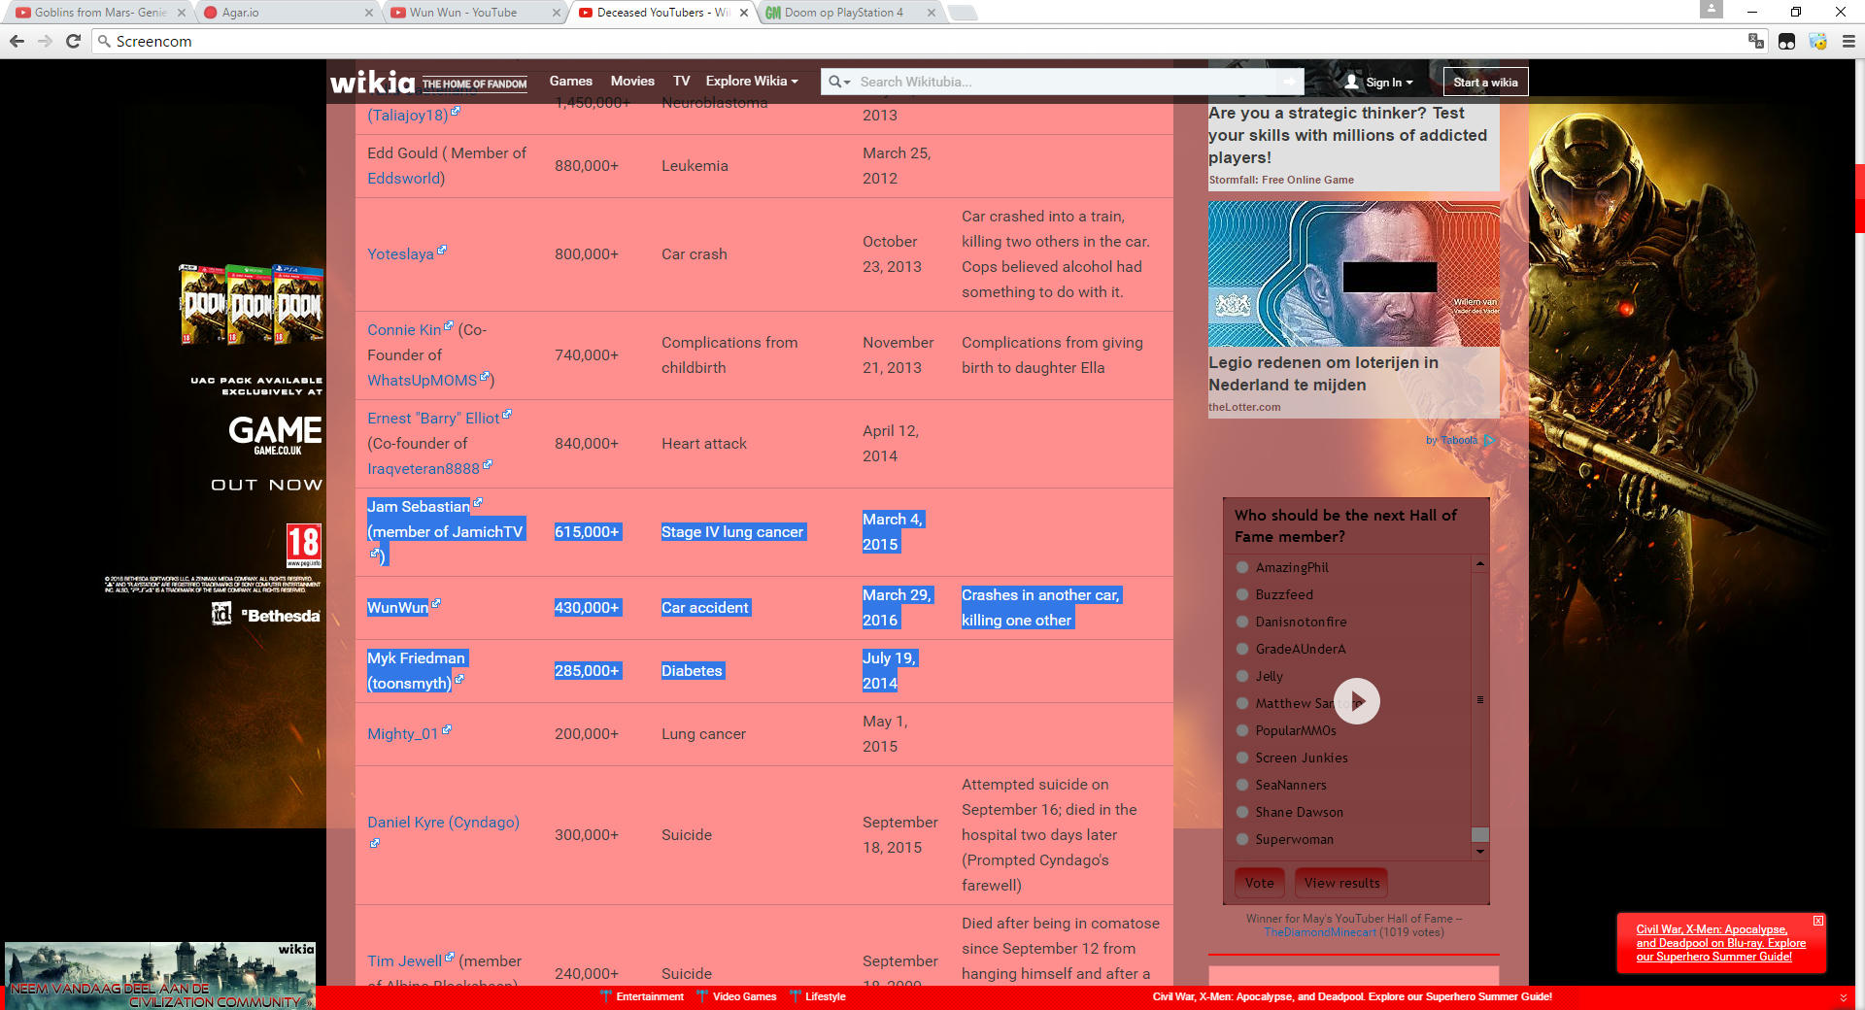This screenshot has height=1010, width=1865.
Task: Open the Games menu in Wikia bar
Action: [x=570, y=81]
